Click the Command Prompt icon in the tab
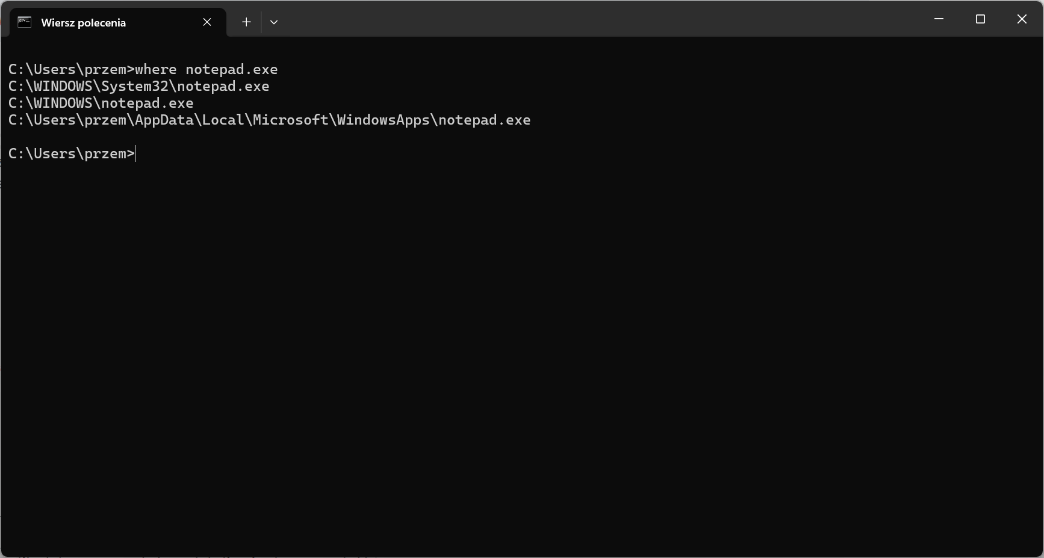This screenshot has height=558, width=1044. coord(24,22)
